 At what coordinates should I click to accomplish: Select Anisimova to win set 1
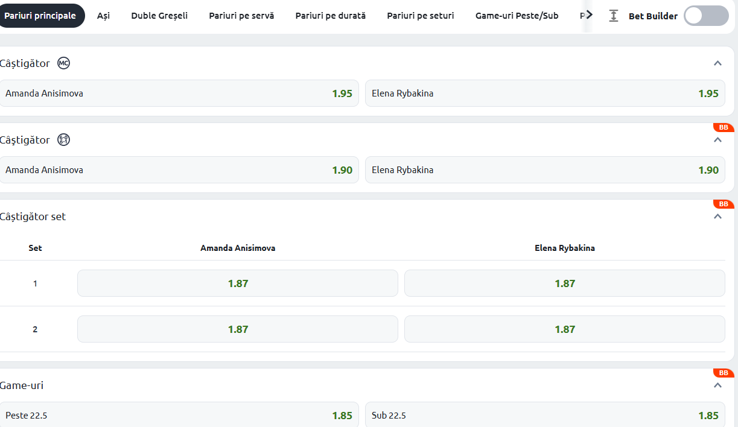click(238, 283)
